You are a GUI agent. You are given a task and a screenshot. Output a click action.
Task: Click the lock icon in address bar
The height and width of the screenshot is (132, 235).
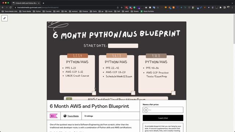[x=15, y=7]
